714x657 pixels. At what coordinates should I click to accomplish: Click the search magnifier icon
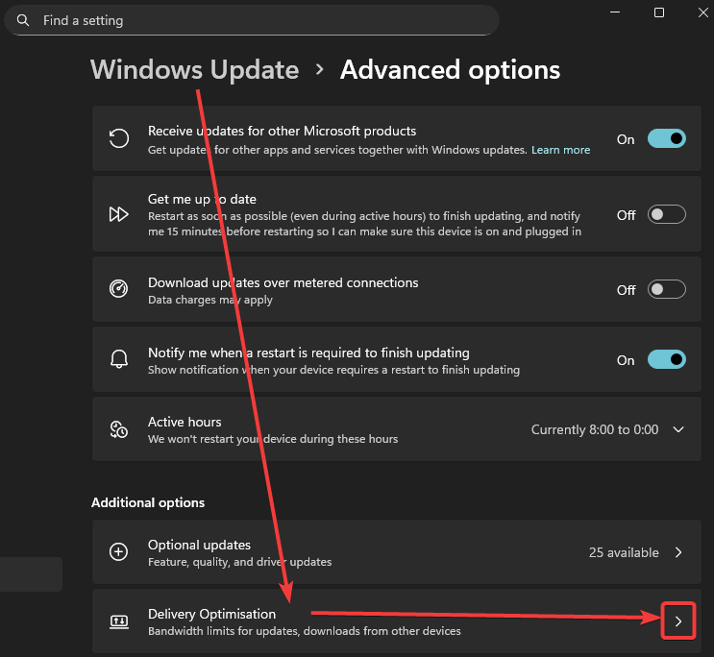pyautogui.click(x=24, y=20)
